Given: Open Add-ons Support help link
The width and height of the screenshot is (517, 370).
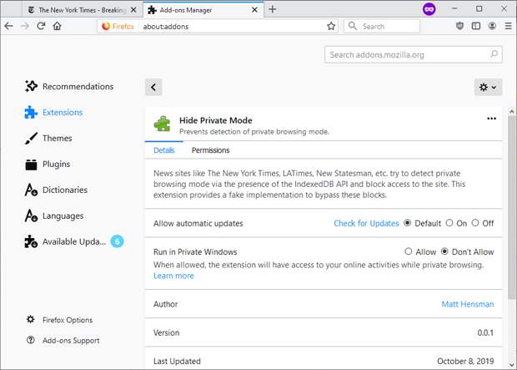Looking at the screenshot, I should (63, 340).
